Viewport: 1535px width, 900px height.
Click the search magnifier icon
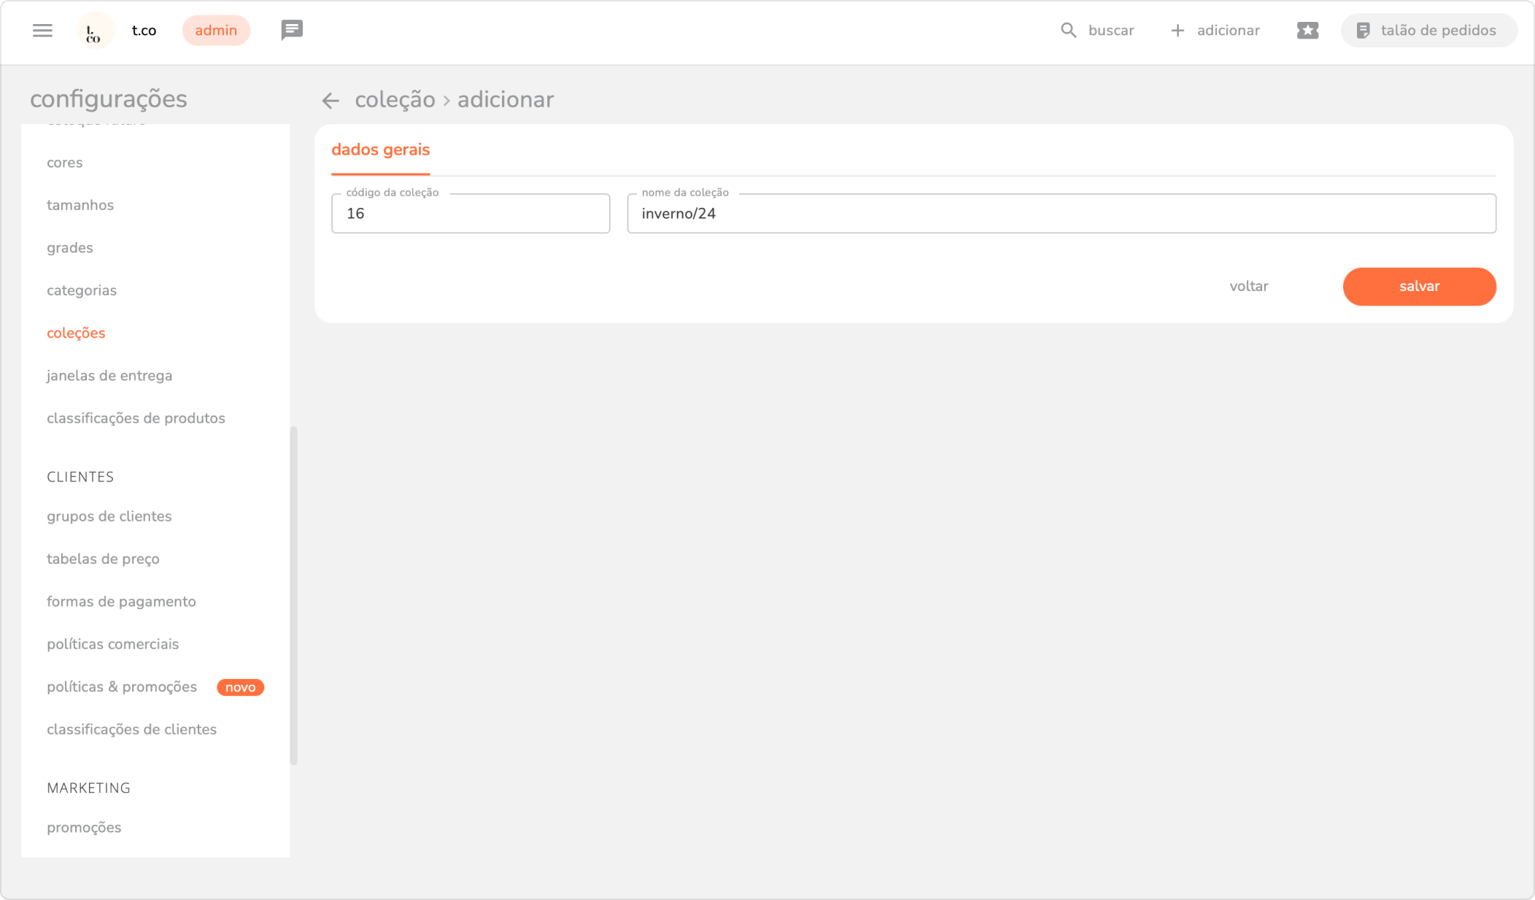coord(1068,31)
